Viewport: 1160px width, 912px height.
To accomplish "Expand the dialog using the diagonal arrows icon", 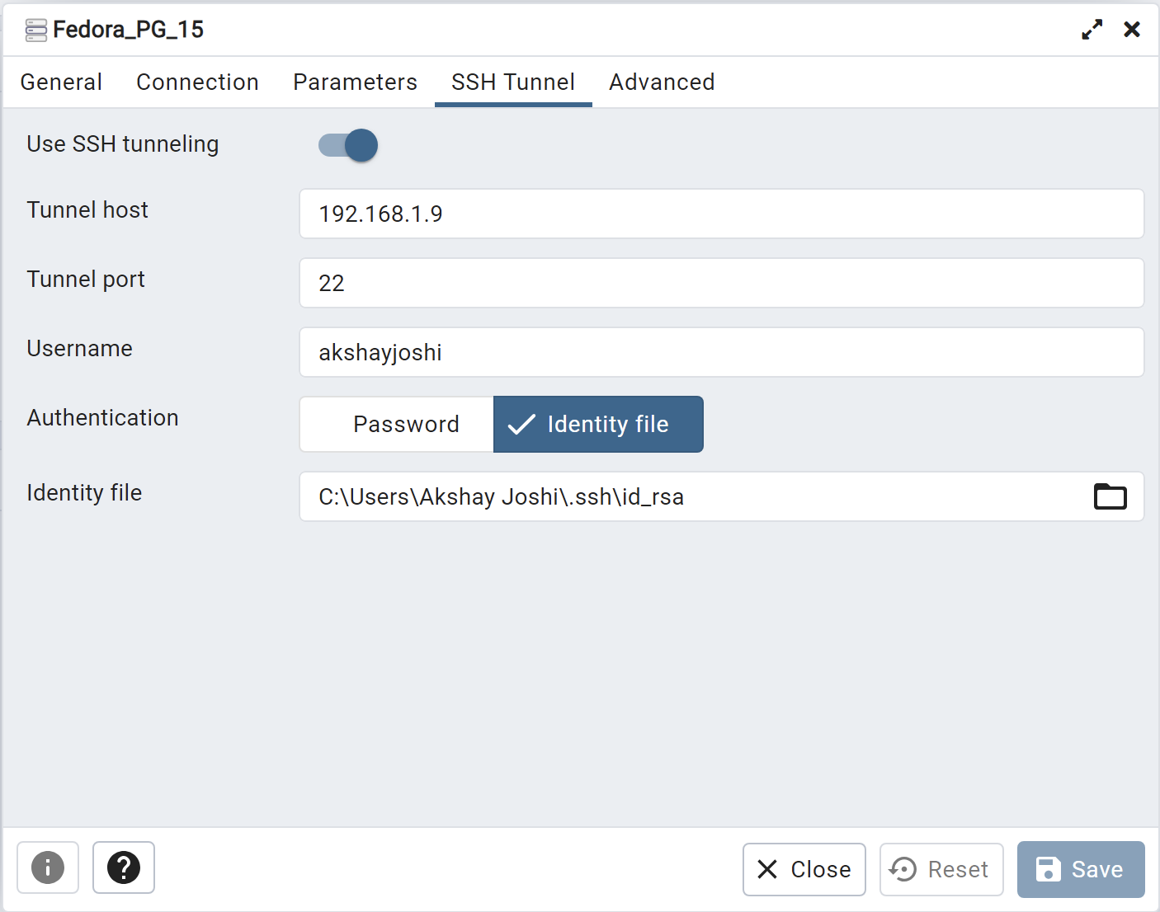I will click(x=1092, y=29).
